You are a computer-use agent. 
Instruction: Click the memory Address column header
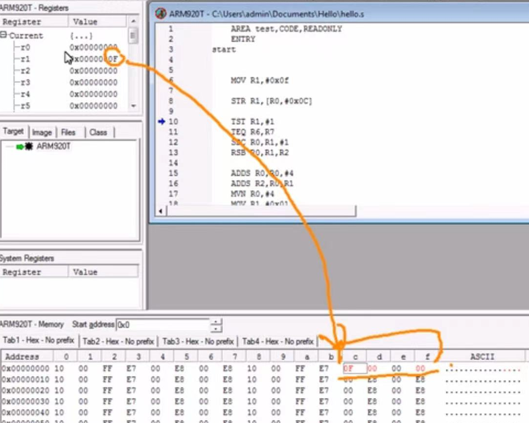(27, 356)
